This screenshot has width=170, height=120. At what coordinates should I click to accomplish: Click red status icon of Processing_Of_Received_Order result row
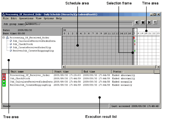4,75
